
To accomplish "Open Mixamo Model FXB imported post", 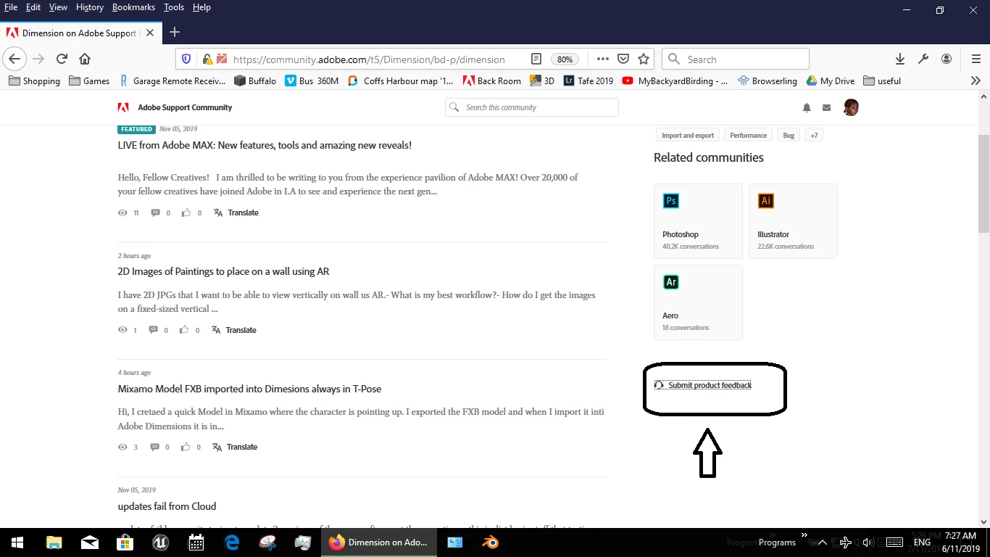I will pyautogui.click(x=249, y=389).
